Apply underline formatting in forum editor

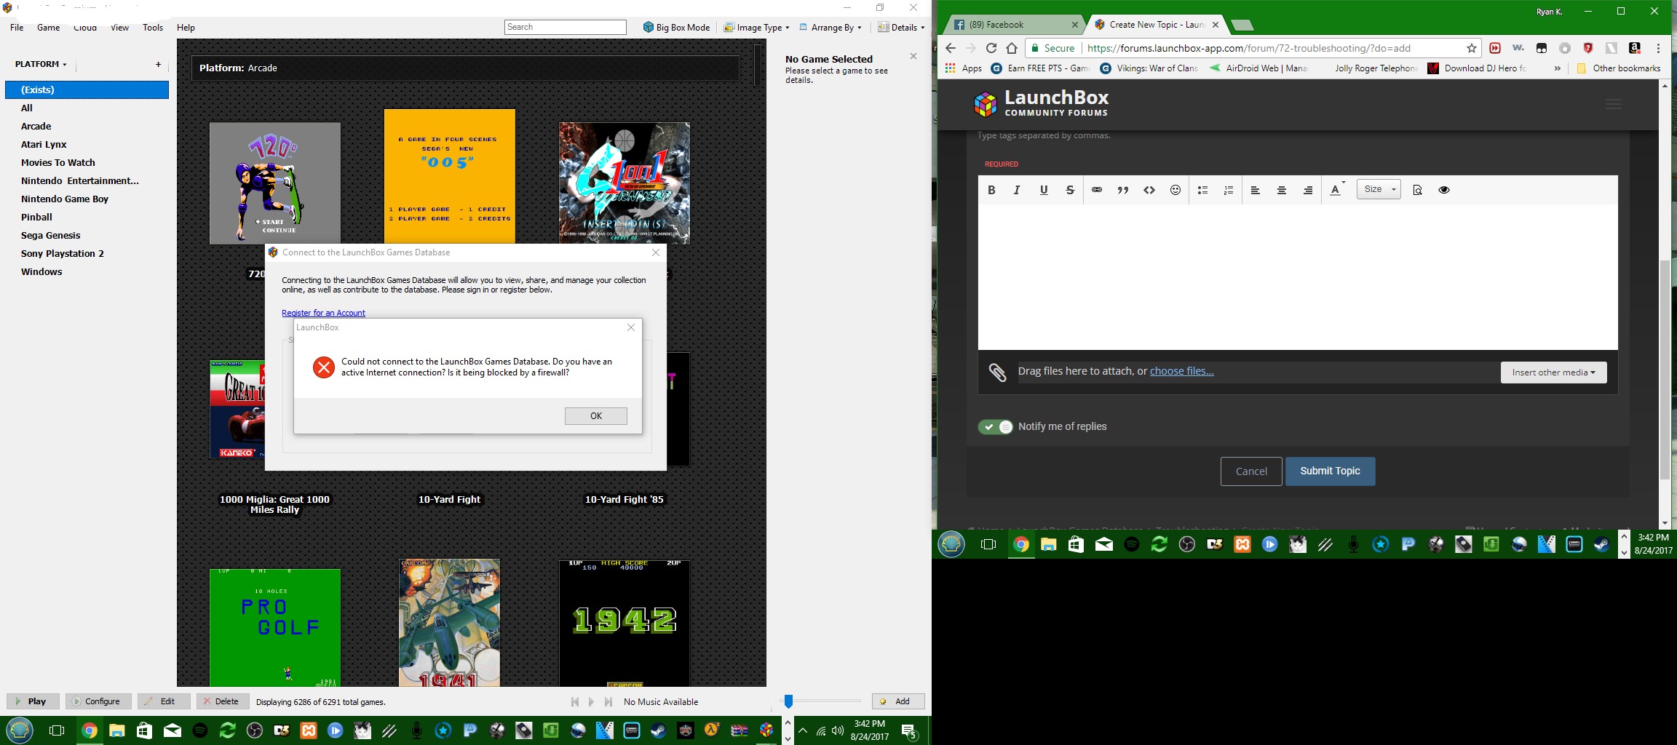tap(1043, 190)
